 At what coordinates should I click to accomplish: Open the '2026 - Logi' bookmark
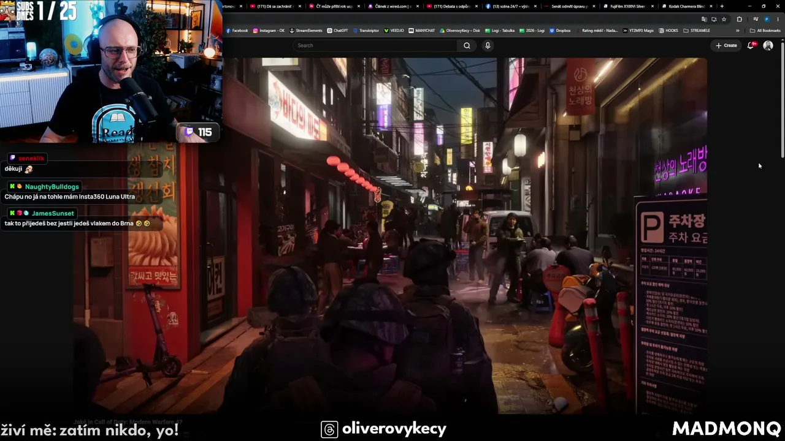[x=532, y=31]
